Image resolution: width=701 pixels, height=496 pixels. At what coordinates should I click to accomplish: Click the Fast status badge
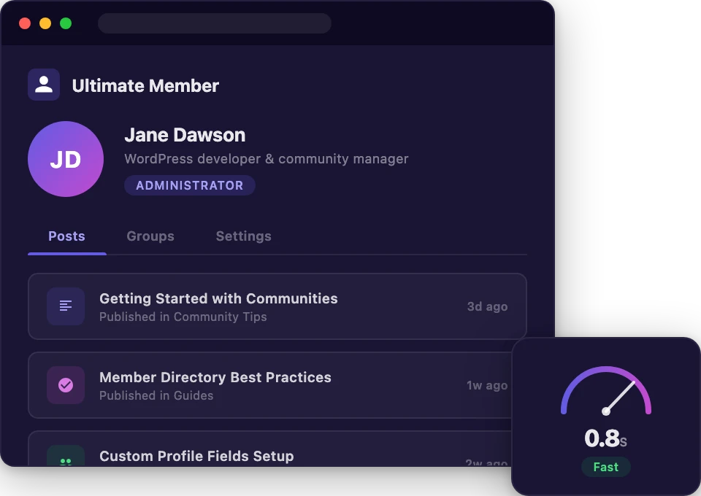[x=606, y=467]
